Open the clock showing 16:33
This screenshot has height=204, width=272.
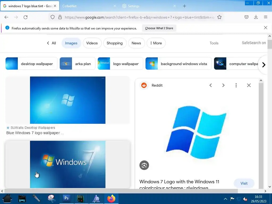[x=258, y=199]
